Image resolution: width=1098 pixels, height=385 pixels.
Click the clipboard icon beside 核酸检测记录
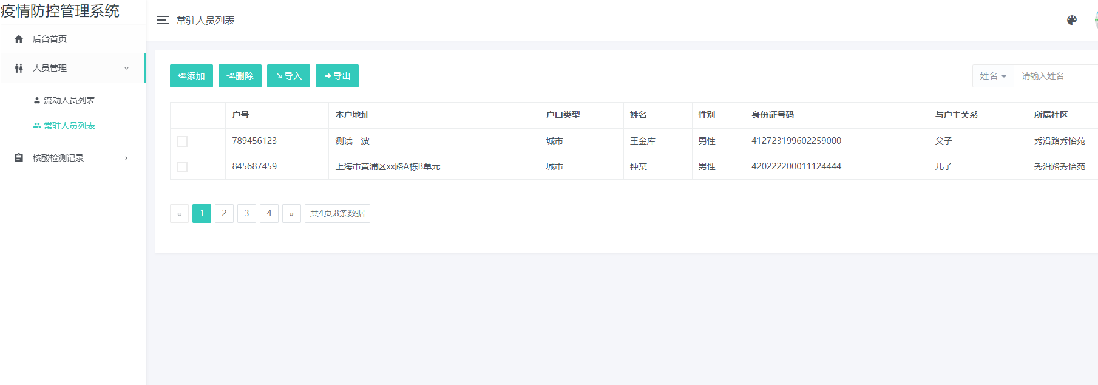(x=19, y=158)
